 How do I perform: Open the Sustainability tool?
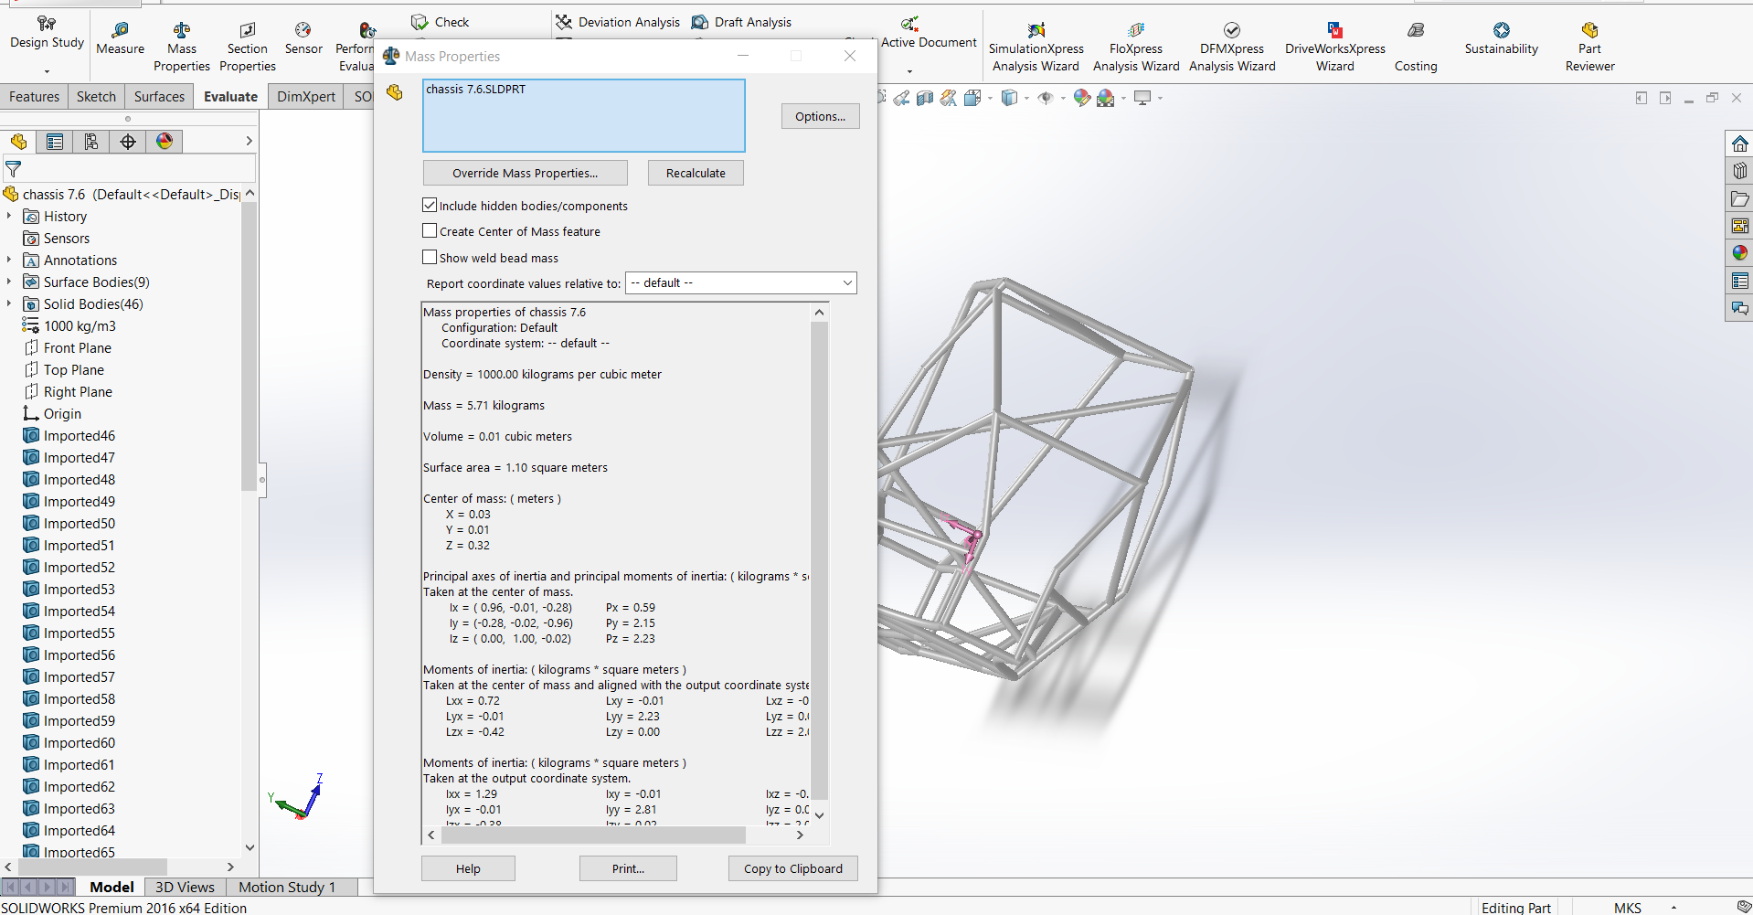pos(1501,38)
